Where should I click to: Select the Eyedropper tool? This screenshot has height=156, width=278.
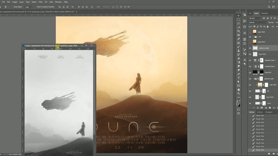(238, 39)
